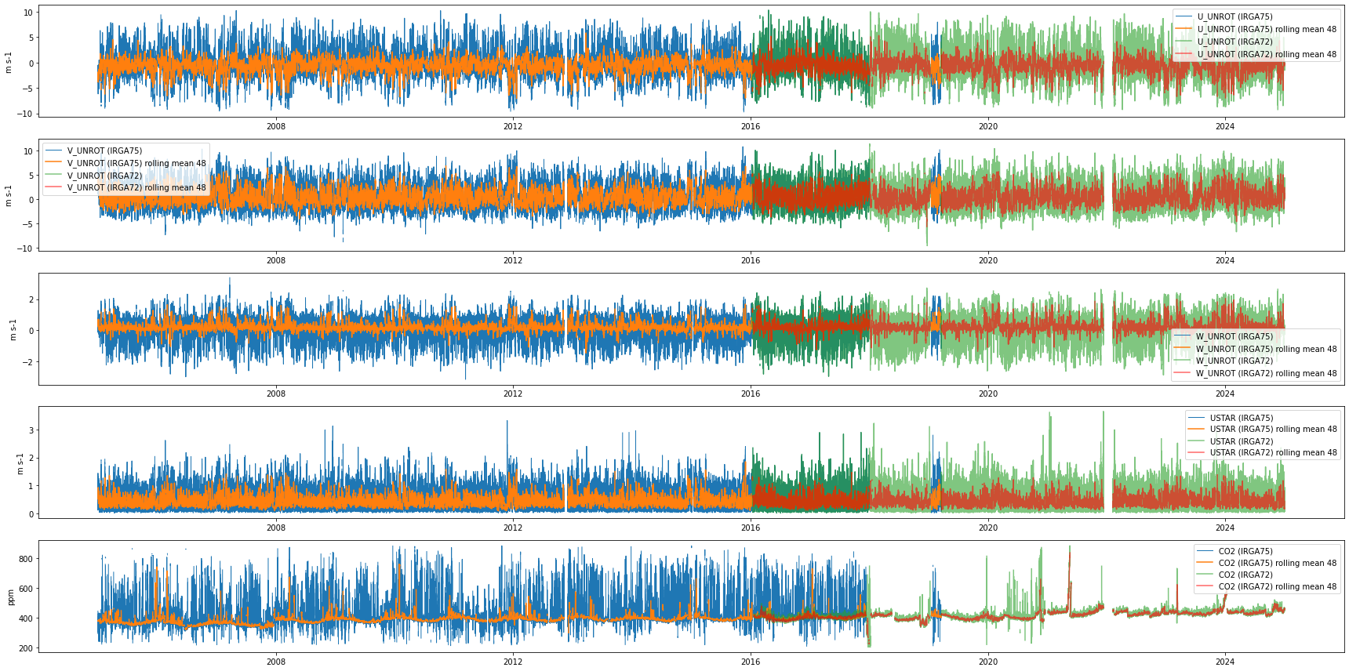The width and height of the screenshot is (1349, 671).
Task: Click the '2008' x-axis tick under the CO2 plot
Action: [x=276, y=662]
